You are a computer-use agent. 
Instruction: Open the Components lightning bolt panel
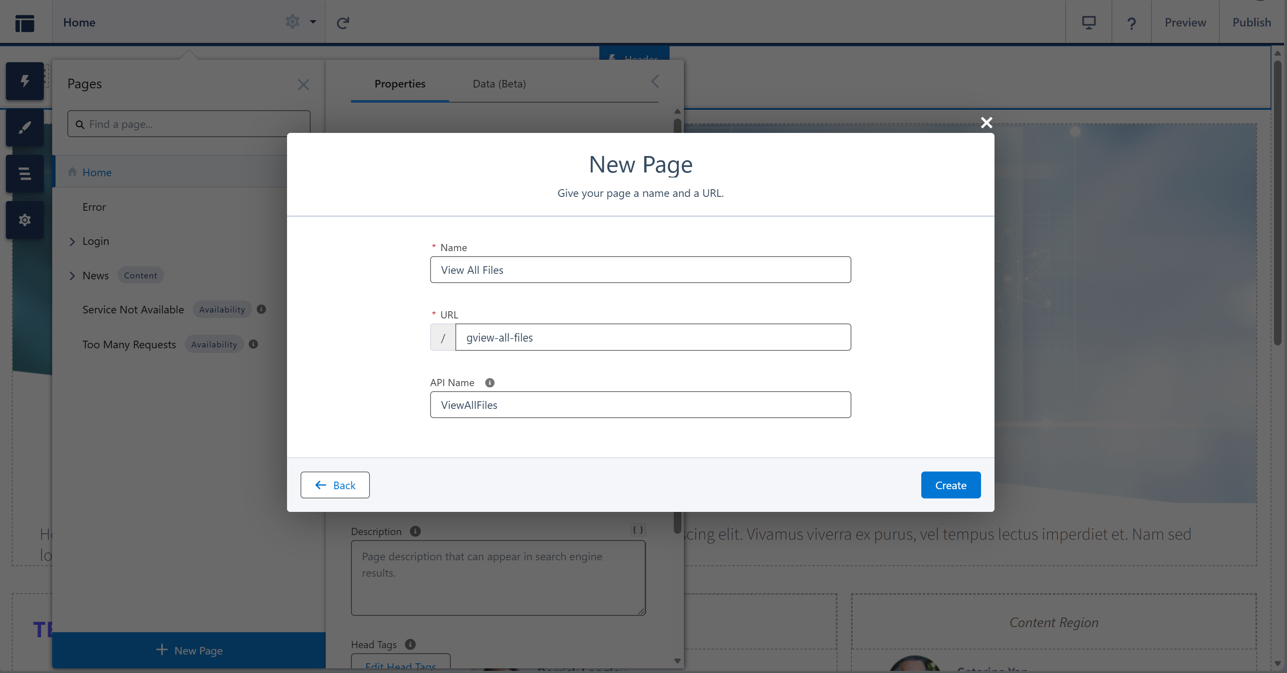[24, 81]
